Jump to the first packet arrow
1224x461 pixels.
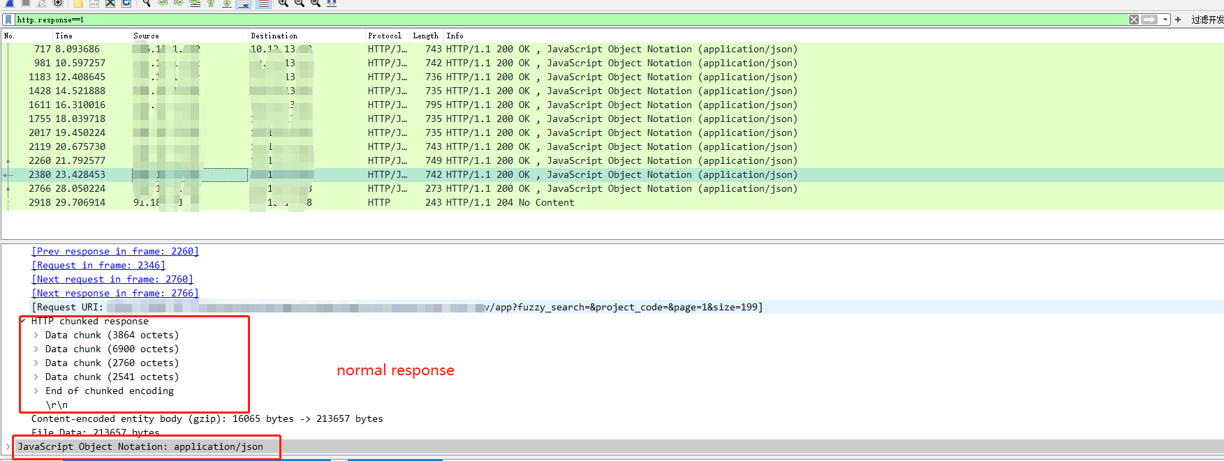pyautogui.click(x=211, y=3)
